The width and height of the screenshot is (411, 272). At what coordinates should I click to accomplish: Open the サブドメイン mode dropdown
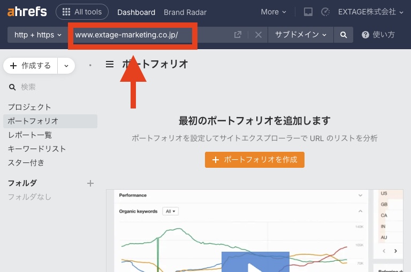tap(300, 35)
